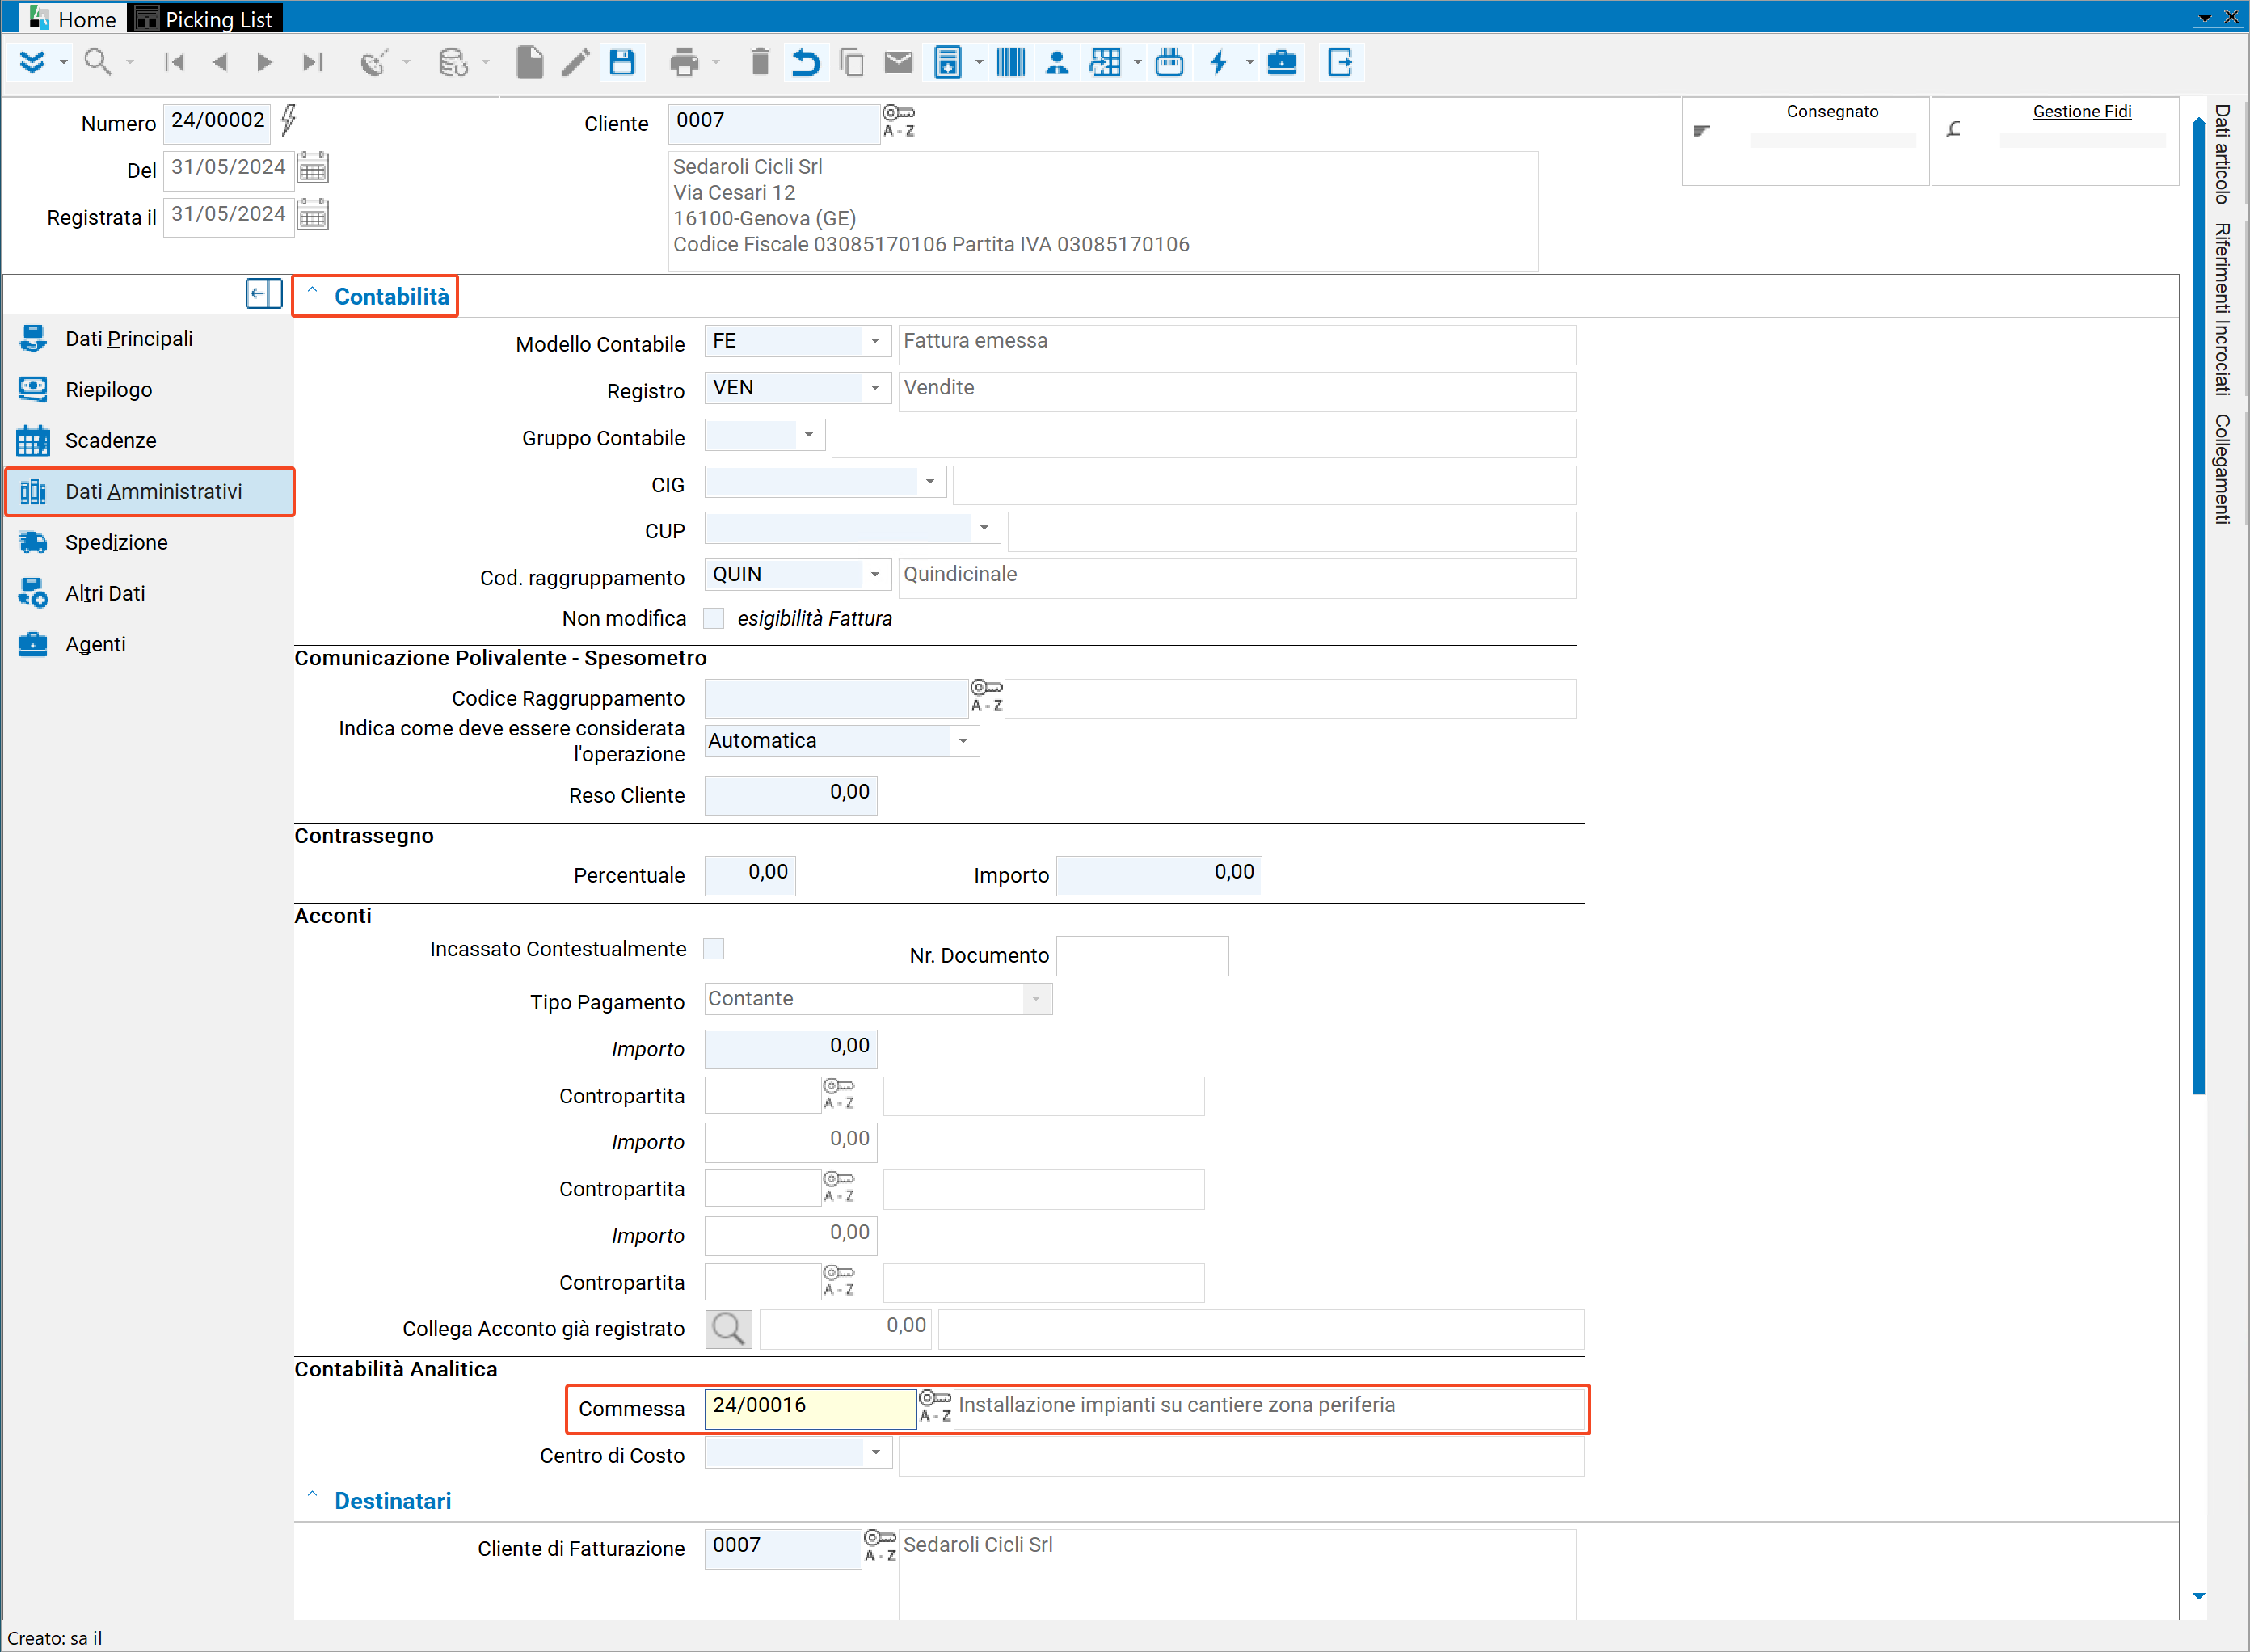Open the Gruppo Contabile dropdown

pyautogui.click(x=809, y=434)
